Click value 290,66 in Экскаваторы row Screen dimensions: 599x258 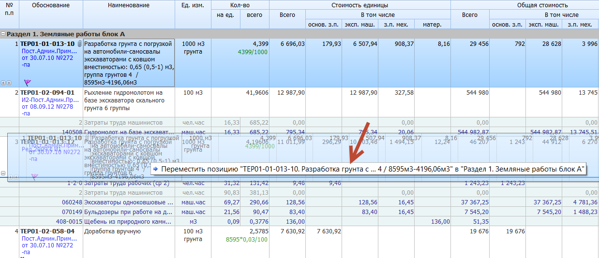(258, 202)
